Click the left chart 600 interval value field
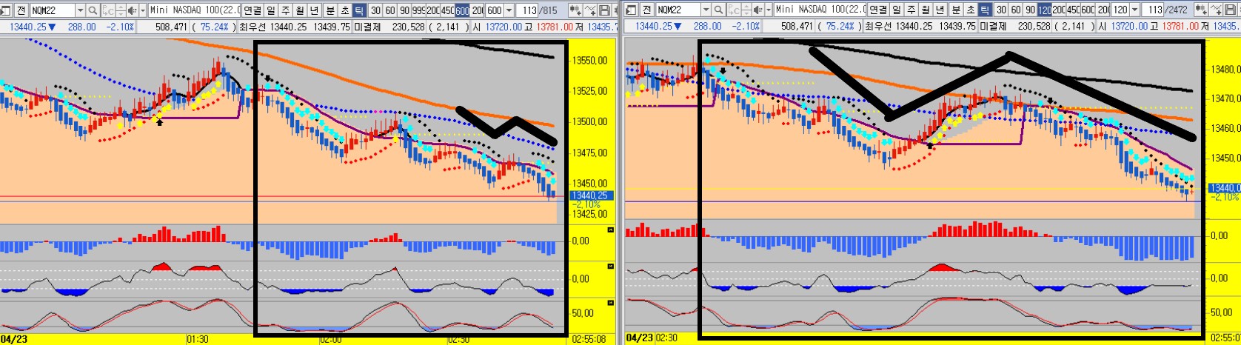Viewport: 1241px width, 345px height. pyautogui.click(x=494, y=10)
